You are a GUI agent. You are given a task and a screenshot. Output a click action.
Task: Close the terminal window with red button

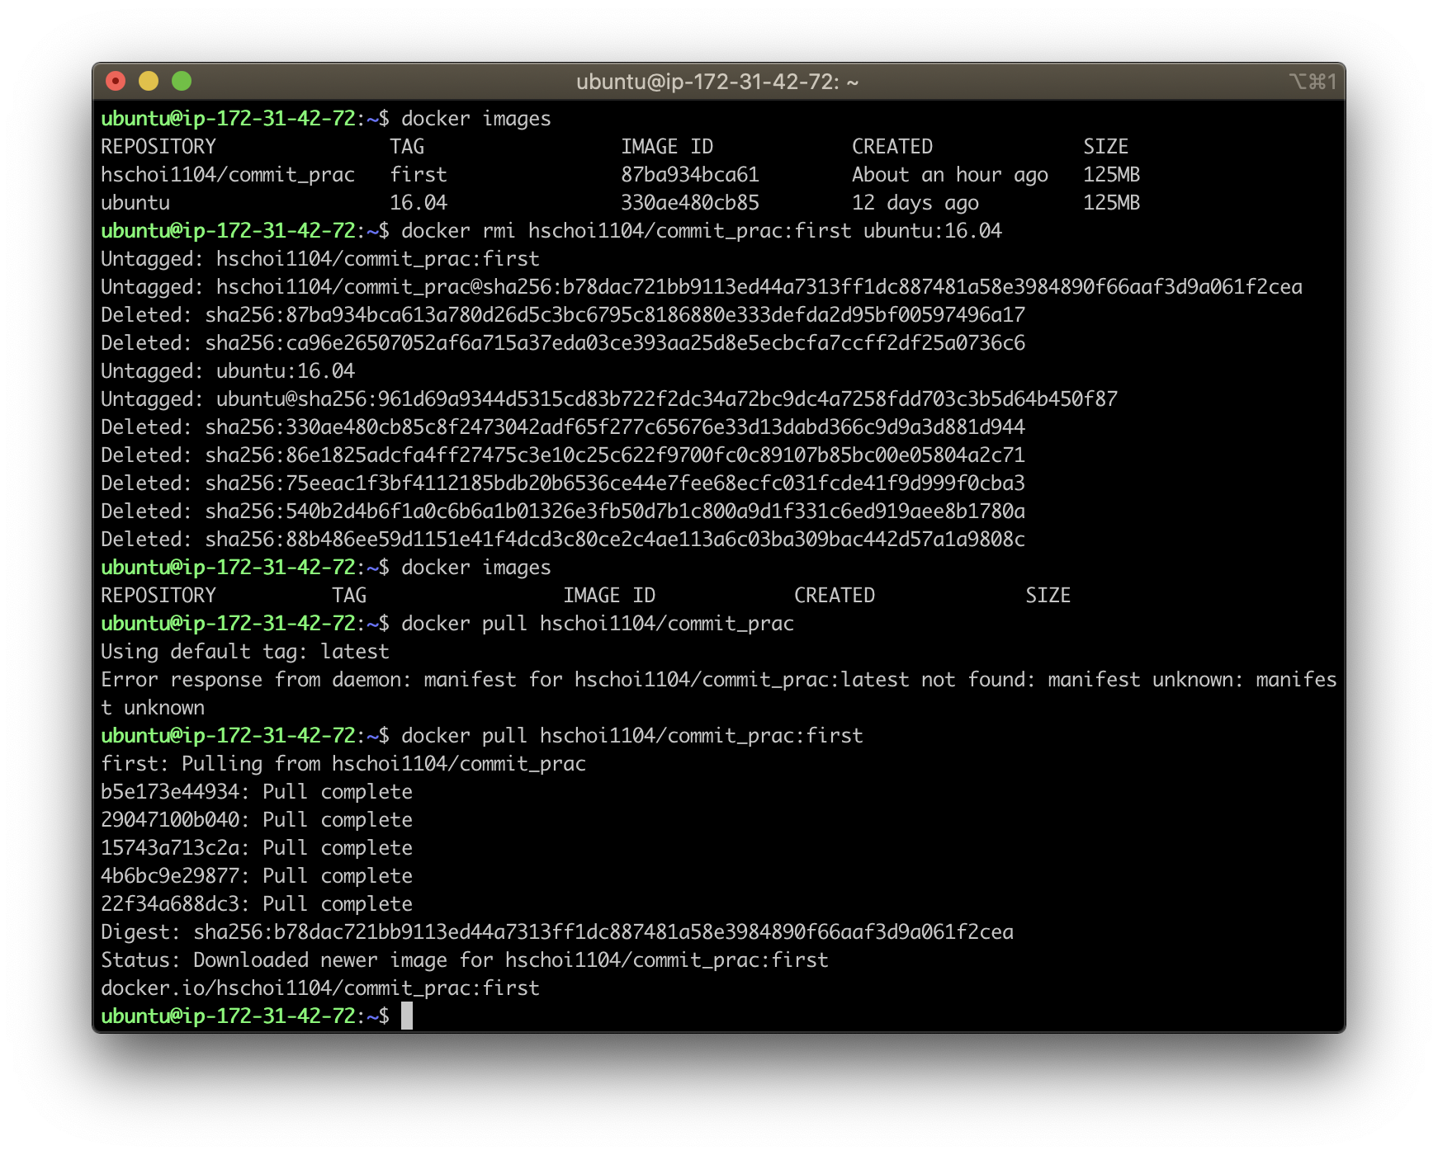pos(116,81)
